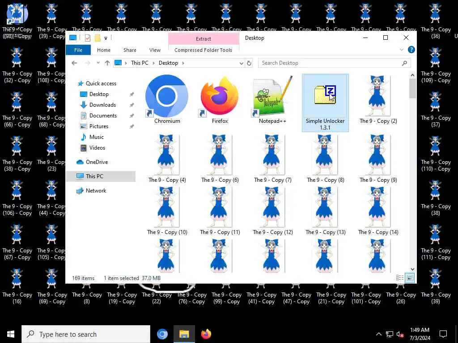Select The 9 - Copy (8) file
This screenshot has height=343, width=458.
coord(326,159)
